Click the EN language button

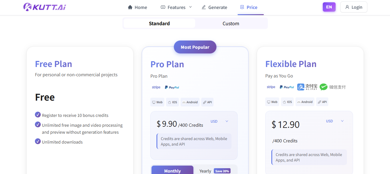click(x=329, y=6)
